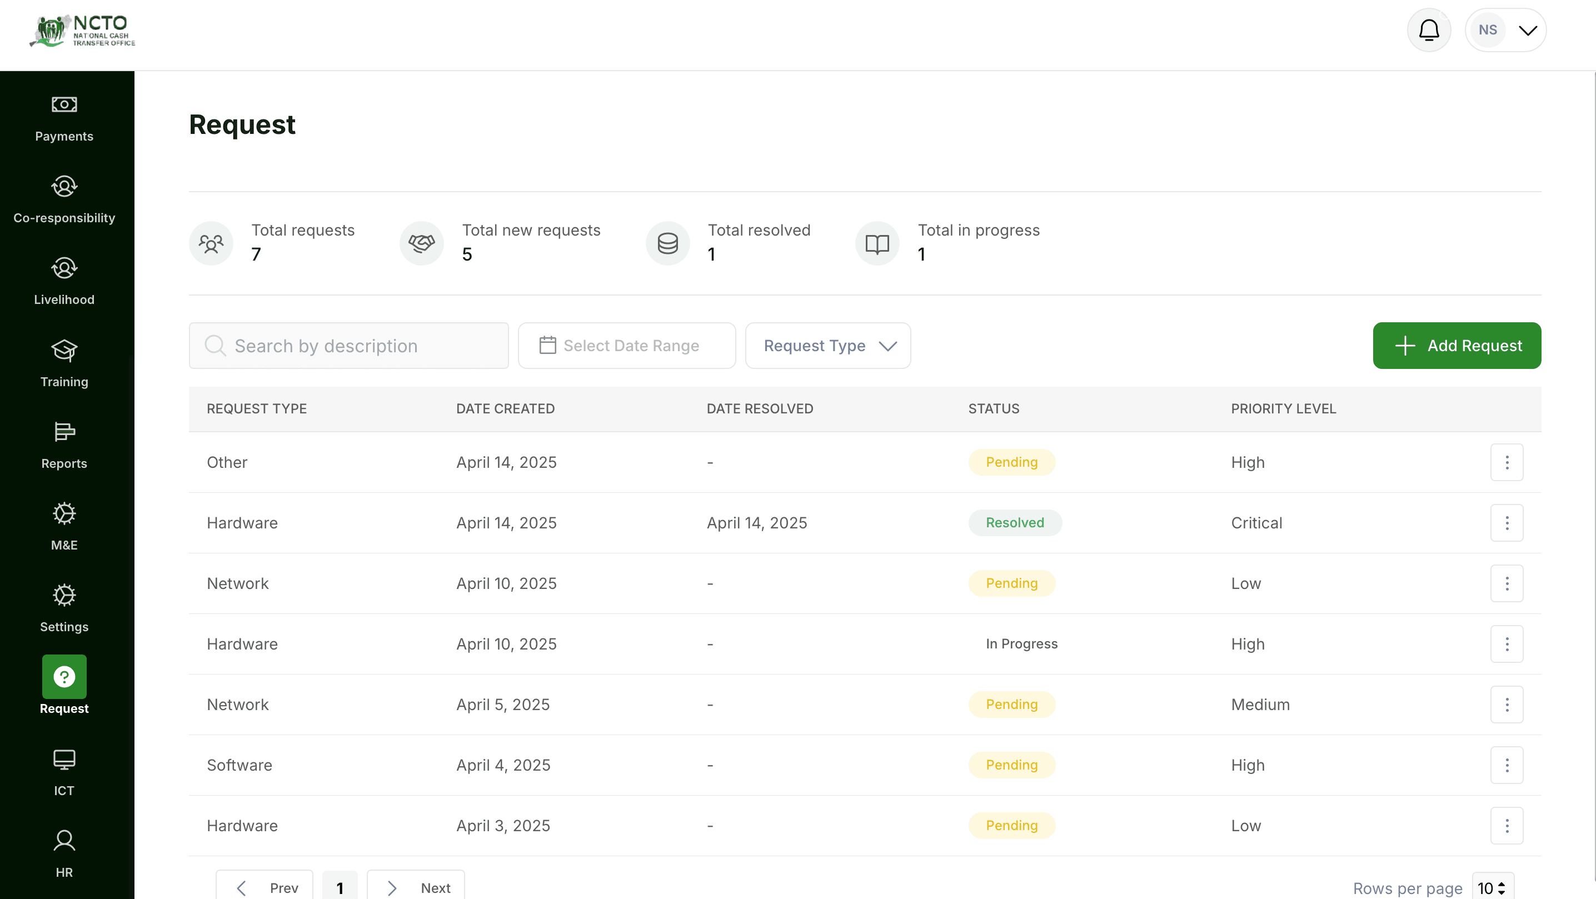The image size is (1596, 899).
Task: Click the Total in progress book icon
Action: (x=877, y=243)
